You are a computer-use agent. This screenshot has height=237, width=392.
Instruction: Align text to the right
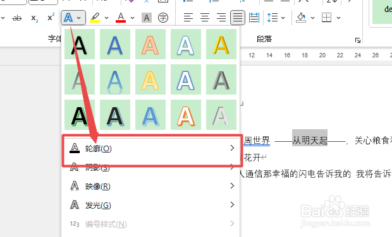pyautogui.click(x=221, y=18)
